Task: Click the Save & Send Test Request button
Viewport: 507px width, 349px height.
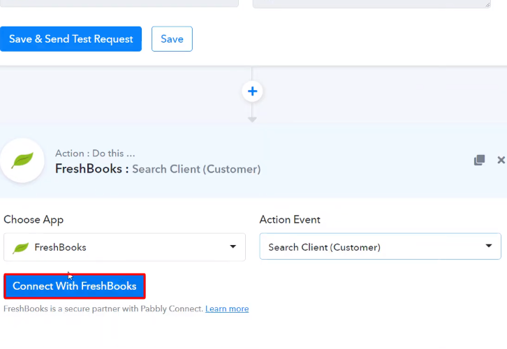Action: (x=71, y=39)
